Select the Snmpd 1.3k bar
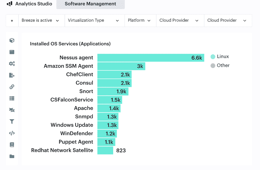 click(108, 117)
